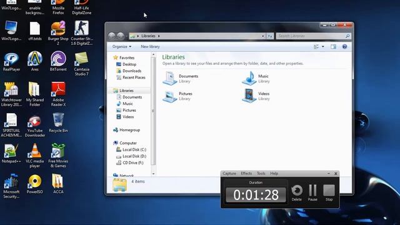Open the Organize dropdown menu
Screen dimensions: 400x225
coord(122,46)
